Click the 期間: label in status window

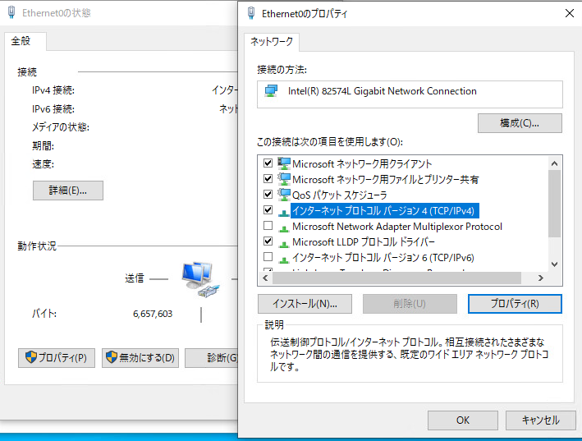(x=43, y=145)
